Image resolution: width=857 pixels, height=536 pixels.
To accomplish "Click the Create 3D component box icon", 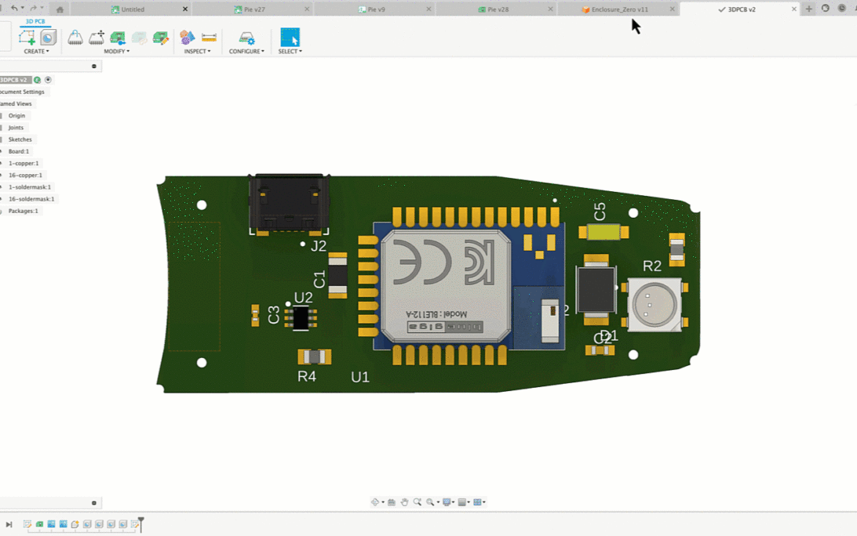I will (48, 37).
